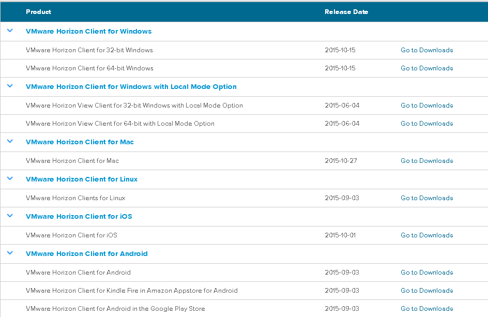Click release date 2015-09-03 for Kindle Fire row
This screenshot has width=488, height=317.
pos(342,290)
